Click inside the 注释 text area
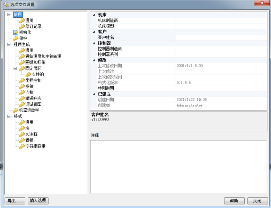This screenshot has width=271, height=208. pos(178,167)
